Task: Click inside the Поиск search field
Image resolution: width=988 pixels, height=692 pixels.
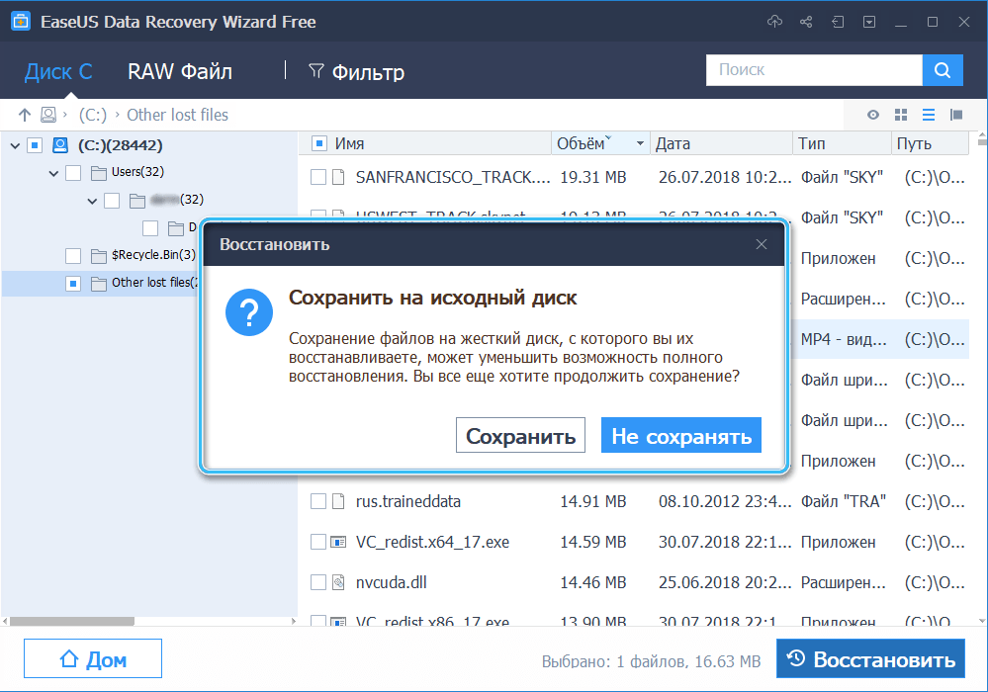Action: pyautogui.click(x=811, y=70)
